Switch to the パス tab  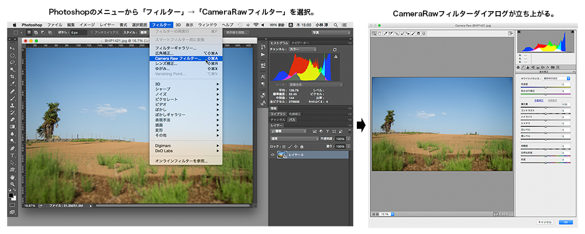292,120
